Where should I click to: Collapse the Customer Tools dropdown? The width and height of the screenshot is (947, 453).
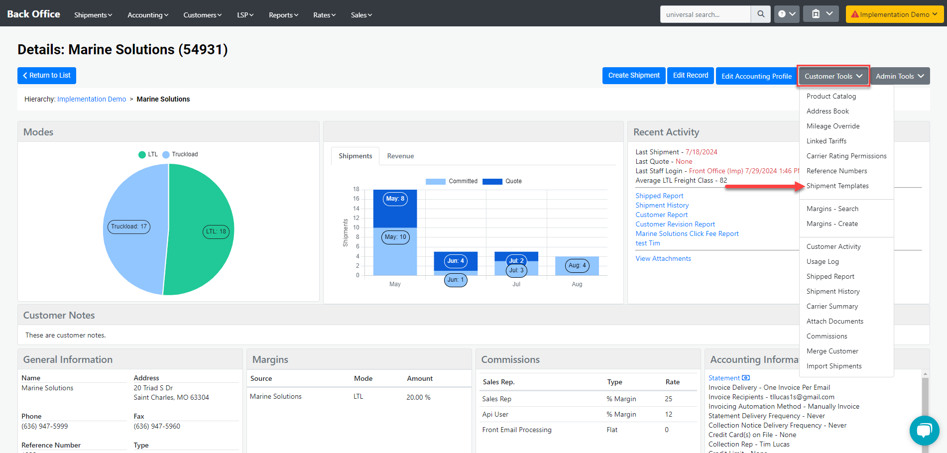click(x=833, y=76)
